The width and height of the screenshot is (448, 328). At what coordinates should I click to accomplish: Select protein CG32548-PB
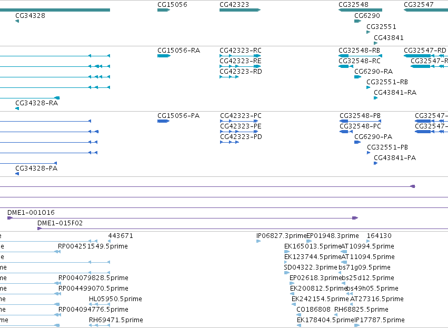[x=360, y=116]
